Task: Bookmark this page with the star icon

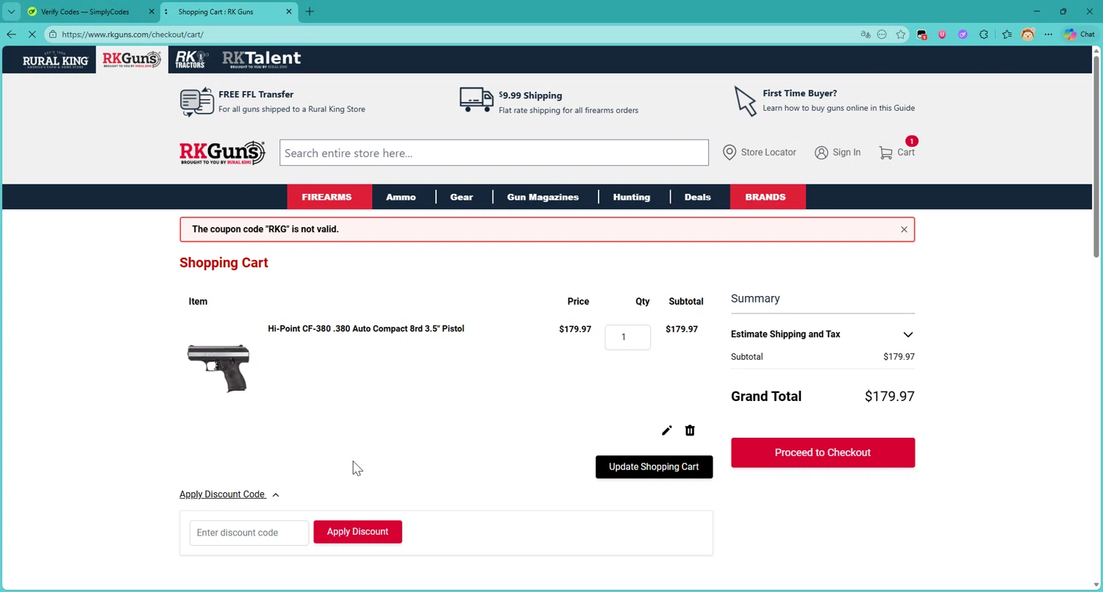Action: (901, 35)
